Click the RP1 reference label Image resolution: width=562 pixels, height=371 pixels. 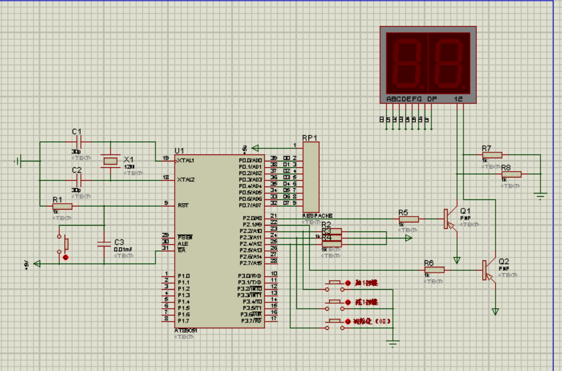tap(310, 138)
